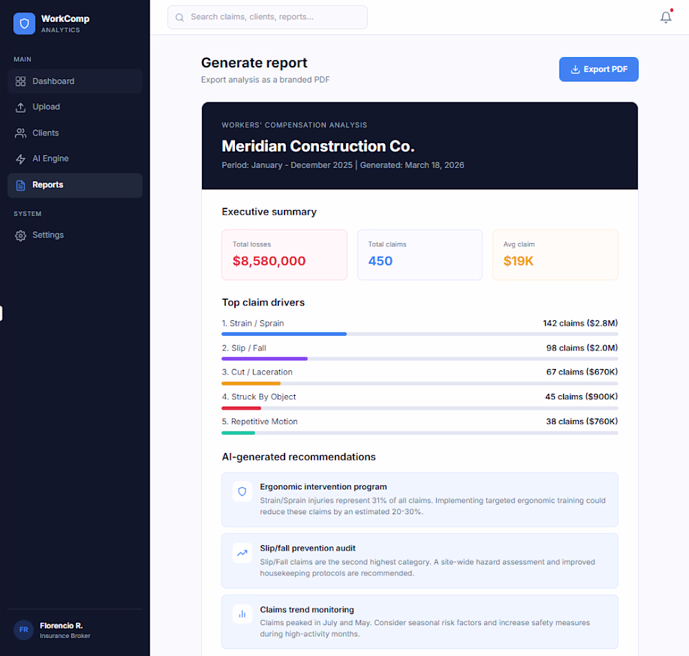Image resolution: width=689 pixels, height=656 pixels.
Task: Click the AI-generated recommendations heading
Action: pyautogui.click(x=299, y=457)
